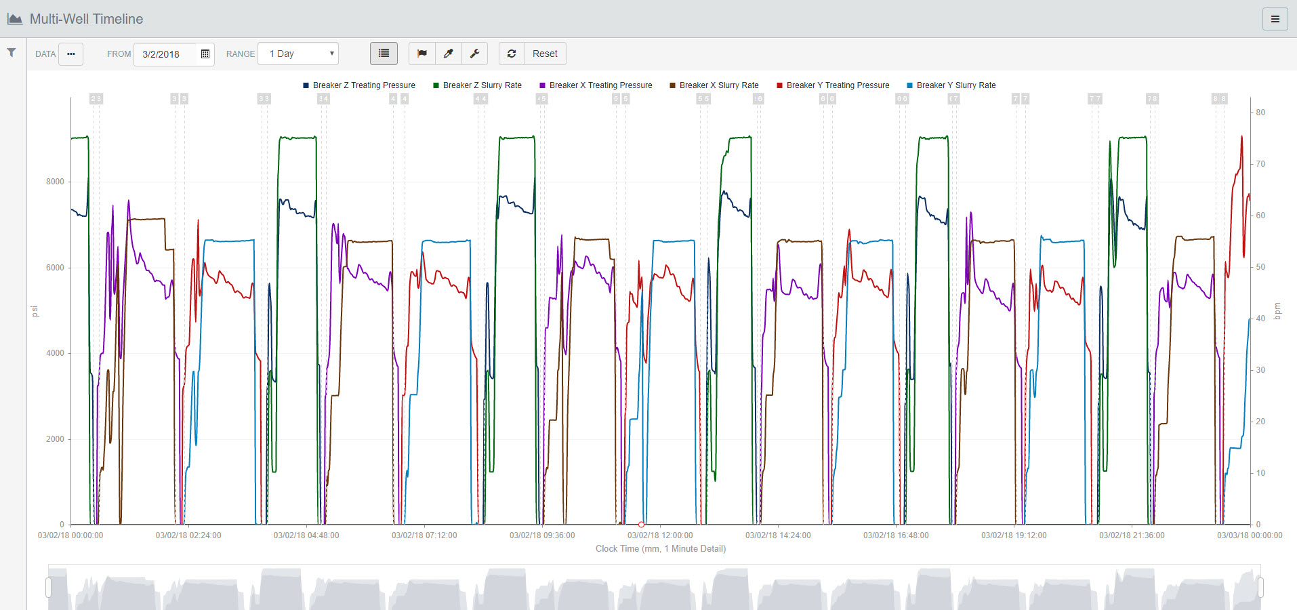This screenshot has height=610, width=1297.
Task: Grab the right handle of the range navigator
Action: [1260, 587]
